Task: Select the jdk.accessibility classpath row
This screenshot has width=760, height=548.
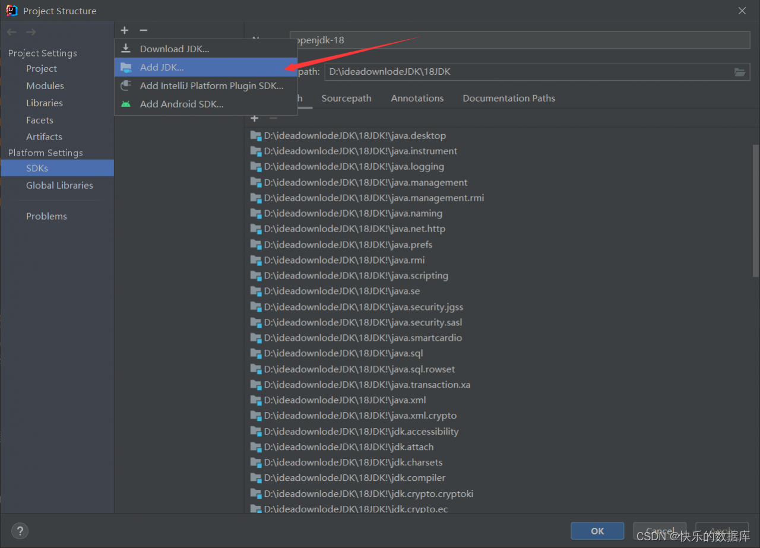Action: [x=499, y=432]
